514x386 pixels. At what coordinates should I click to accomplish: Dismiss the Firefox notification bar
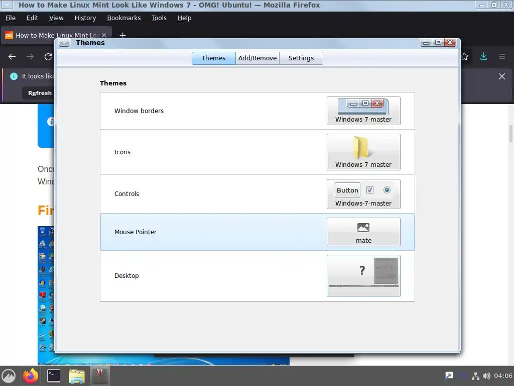pos(502,76)
